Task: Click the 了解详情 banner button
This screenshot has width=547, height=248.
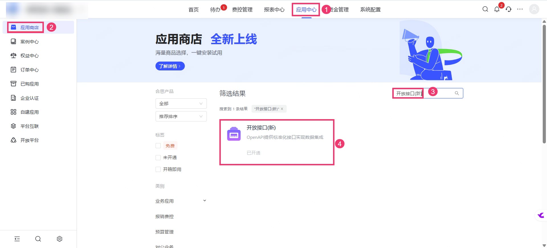Action: [170, 66]
